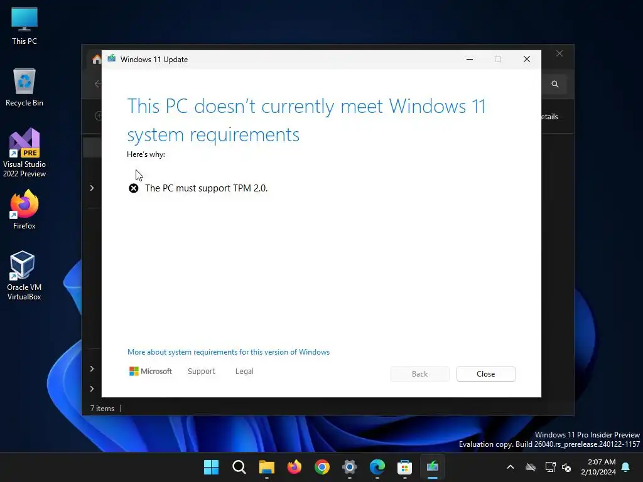Open the Legal link
Screen dimensions: 643x482
coord(244,372)
